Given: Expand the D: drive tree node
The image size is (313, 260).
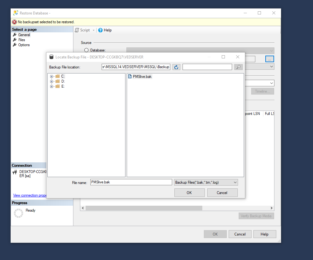Looking at the screenshot, I should point(52,81).
